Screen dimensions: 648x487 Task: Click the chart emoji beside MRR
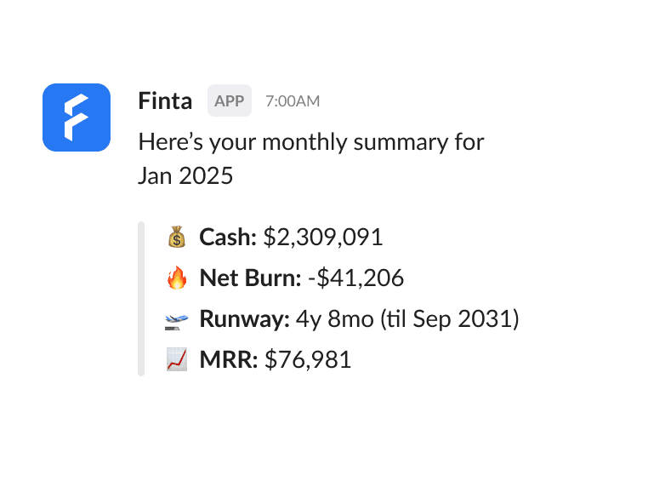pyautogui.click(x=177, y=359)
